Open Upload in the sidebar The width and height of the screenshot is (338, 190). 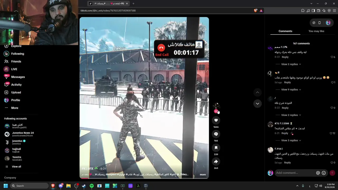pos(16,92)
